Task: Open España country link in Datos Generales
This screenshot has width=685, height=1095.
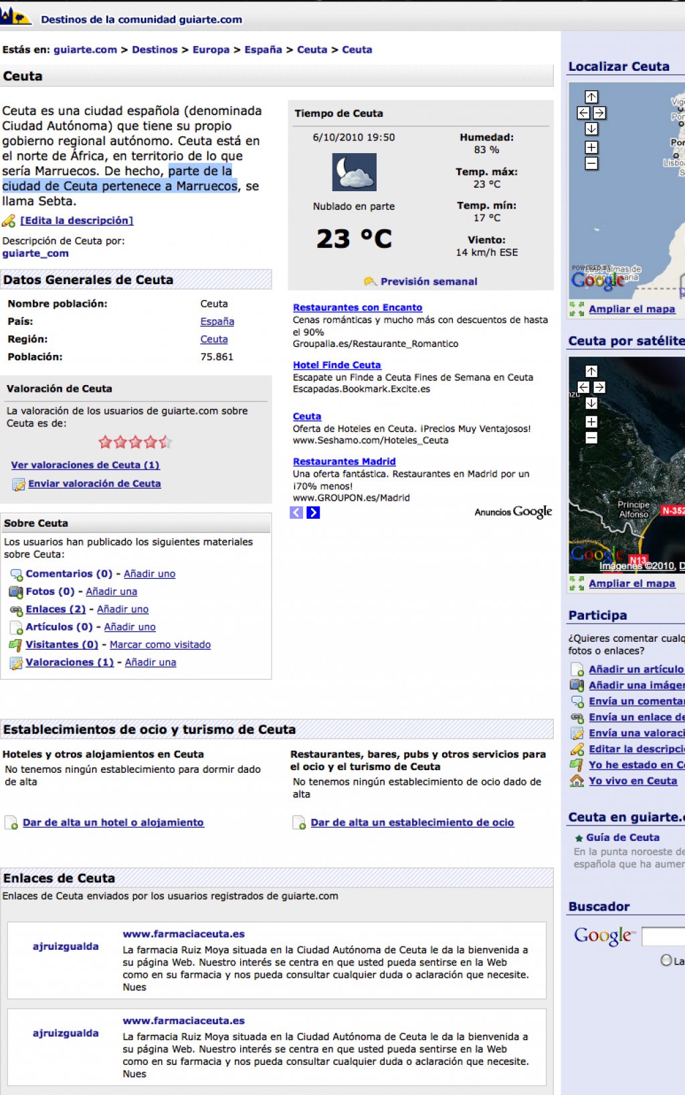Action: click(x=217, y=322)
